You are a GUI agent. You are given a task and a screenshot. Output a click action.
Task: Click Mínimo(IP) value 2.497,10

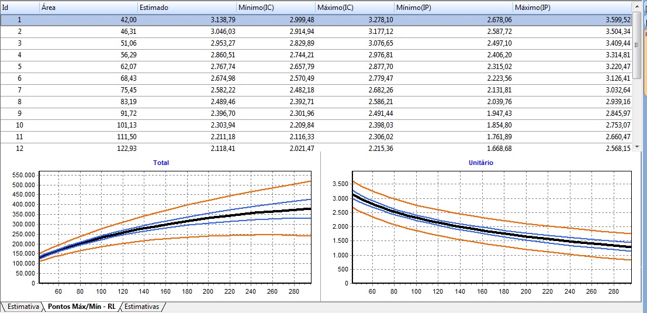coord(500,43)
